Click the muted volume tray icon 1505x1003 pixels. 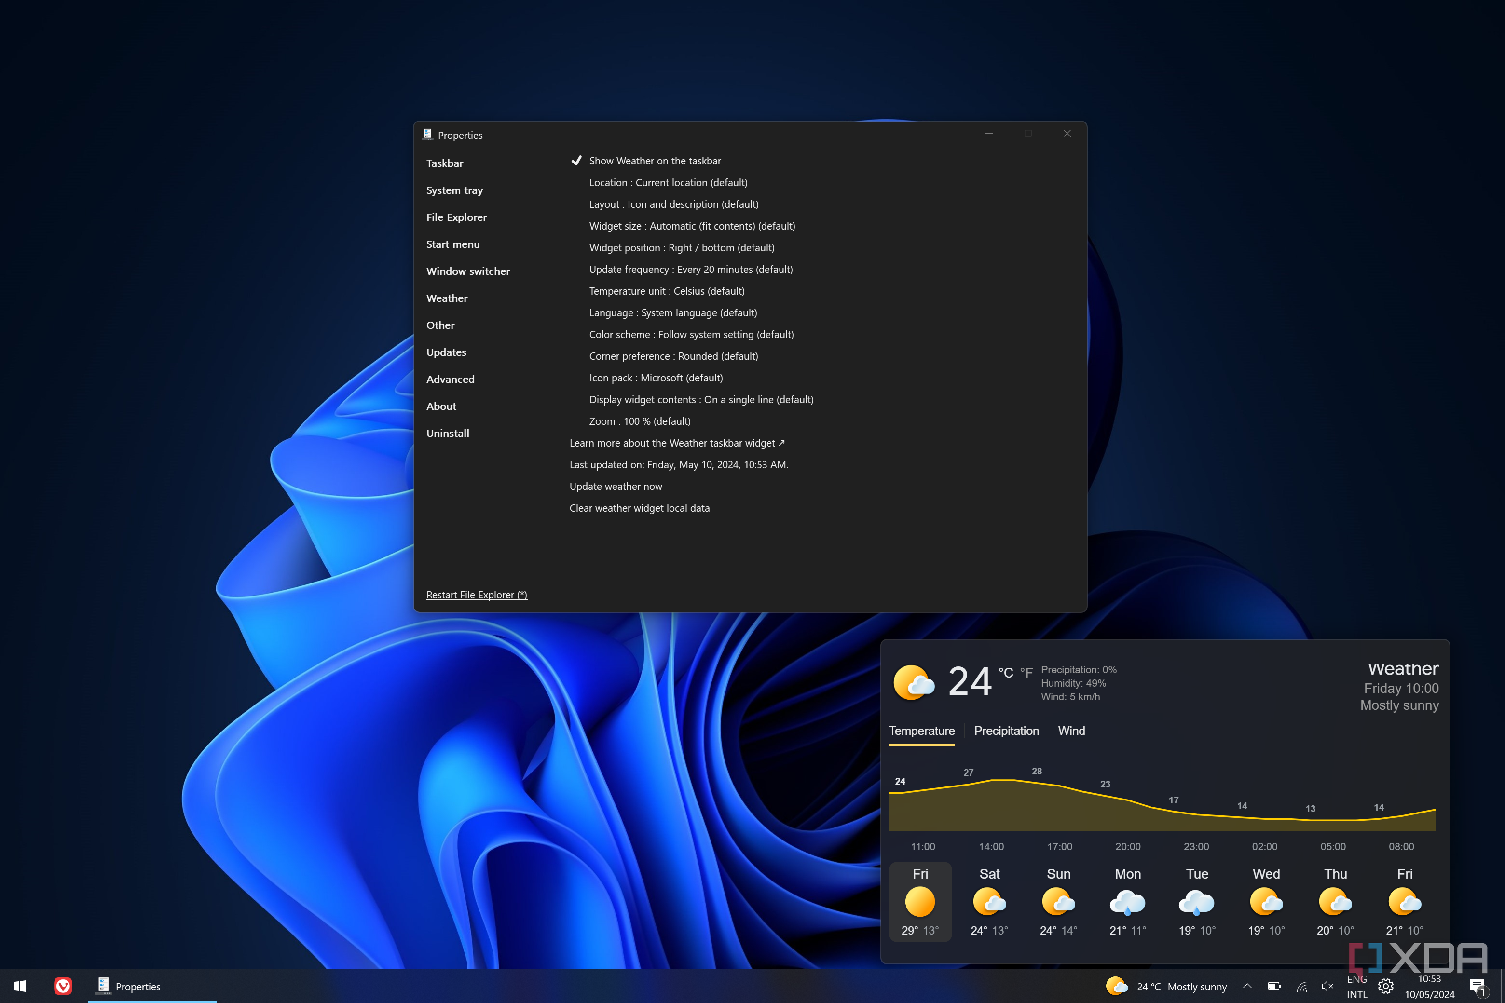tap(1327, 987)
